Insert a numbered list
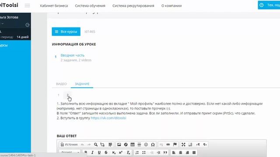The width and height of the screenshot is (280, 157). click(x=137, y=153)
